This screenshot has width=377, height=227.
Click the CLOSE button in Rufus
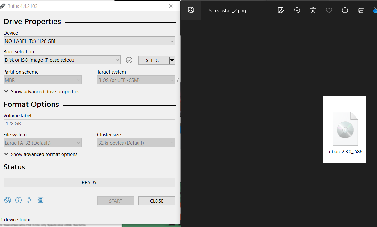coord(157,201)
